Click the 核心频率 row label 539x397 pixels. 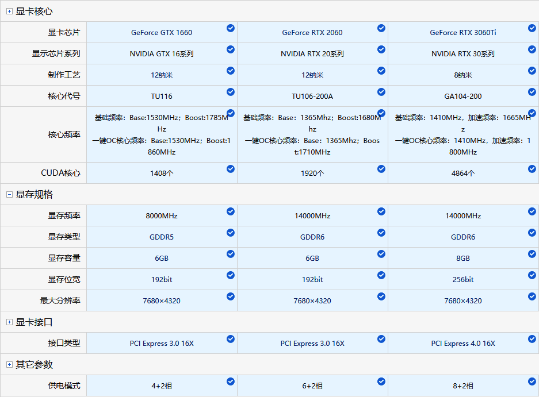click(x=64, y=134)
